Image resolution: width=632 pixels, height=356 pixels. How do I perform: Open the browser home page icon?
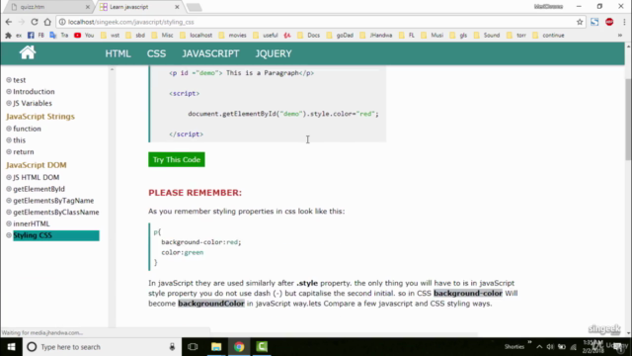47,22
